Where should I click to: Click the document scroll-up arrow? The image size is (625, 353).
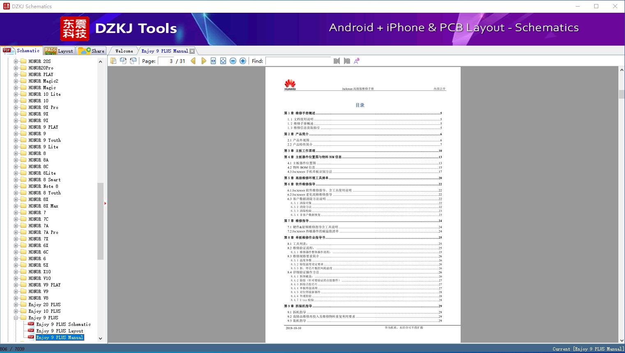(x=621, y=70)
